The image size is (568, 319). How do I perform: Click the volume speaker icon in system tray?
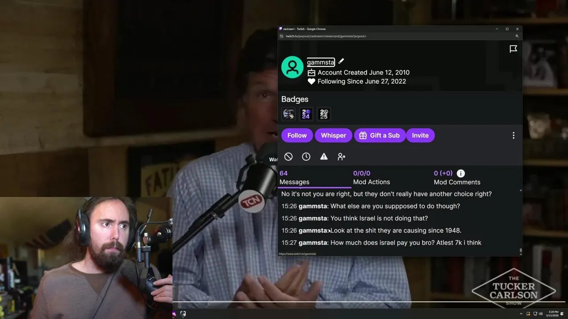pos(540,314)
